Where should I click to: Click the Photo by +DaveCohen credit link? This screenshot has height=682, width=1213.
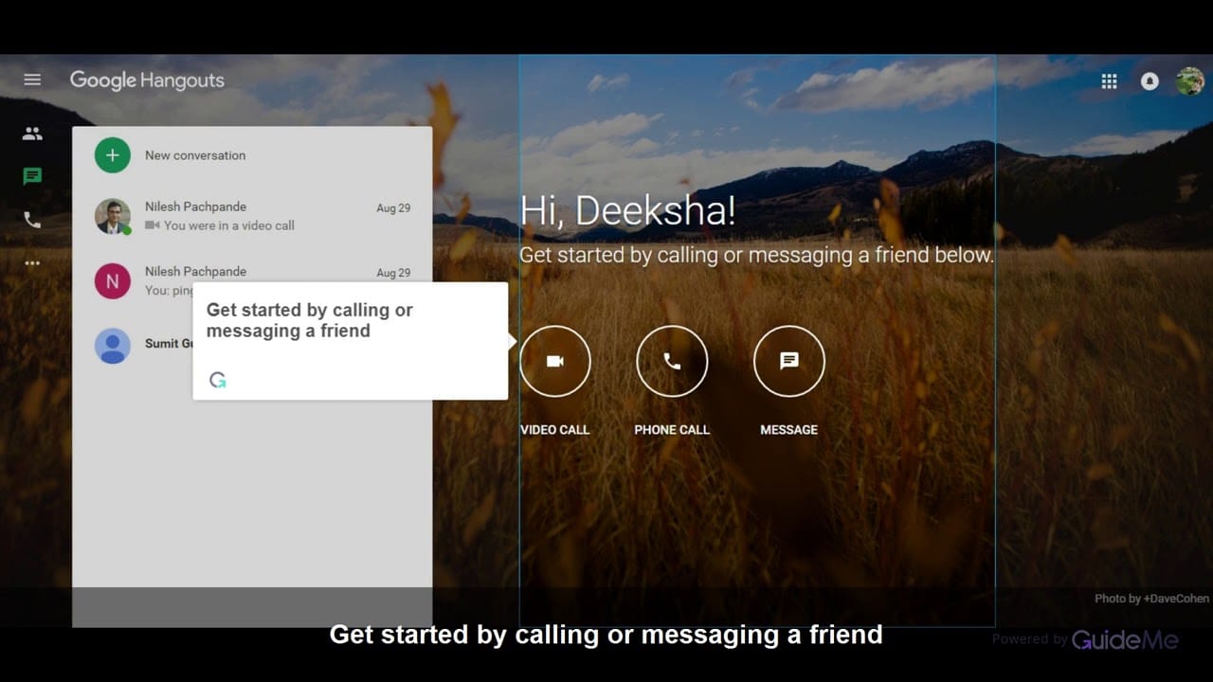[x=1151, y=599]
